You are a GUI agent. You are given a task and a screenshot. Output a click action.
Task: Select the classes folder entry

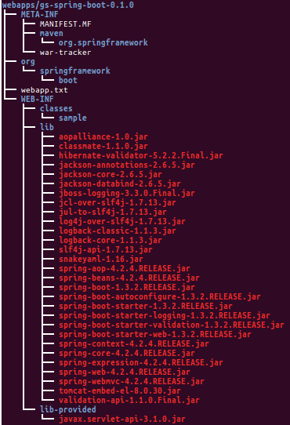(56, 109)
